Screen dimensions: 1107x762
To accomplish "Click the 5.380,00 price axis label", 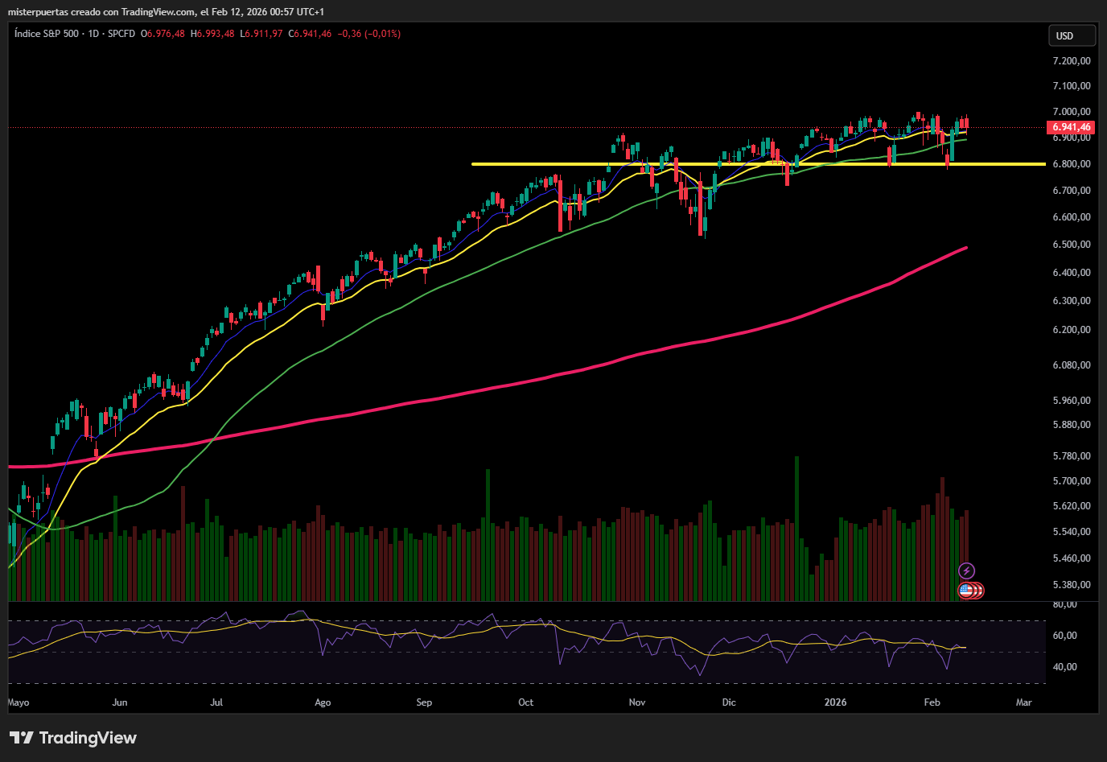I will 1072,585.
